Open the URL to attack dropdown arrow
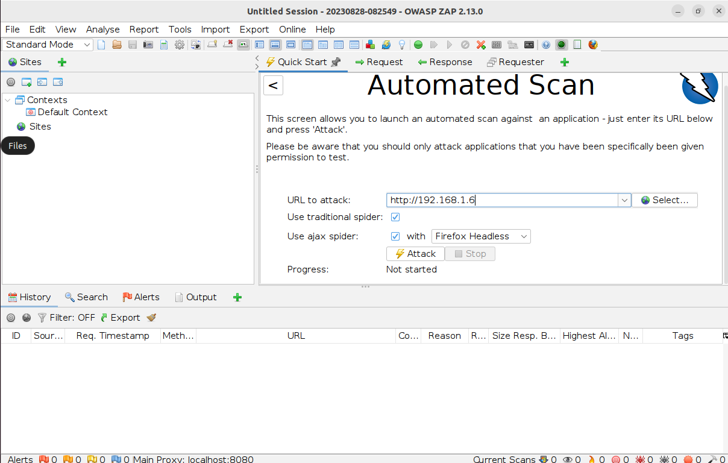The width and height of the screenshot is (728, 463). coord(624,200)
